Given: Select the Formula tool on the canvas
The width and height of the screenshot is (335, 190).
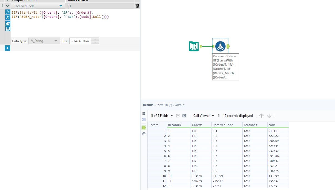Looking at the screenshot, I should coord(220,46).
